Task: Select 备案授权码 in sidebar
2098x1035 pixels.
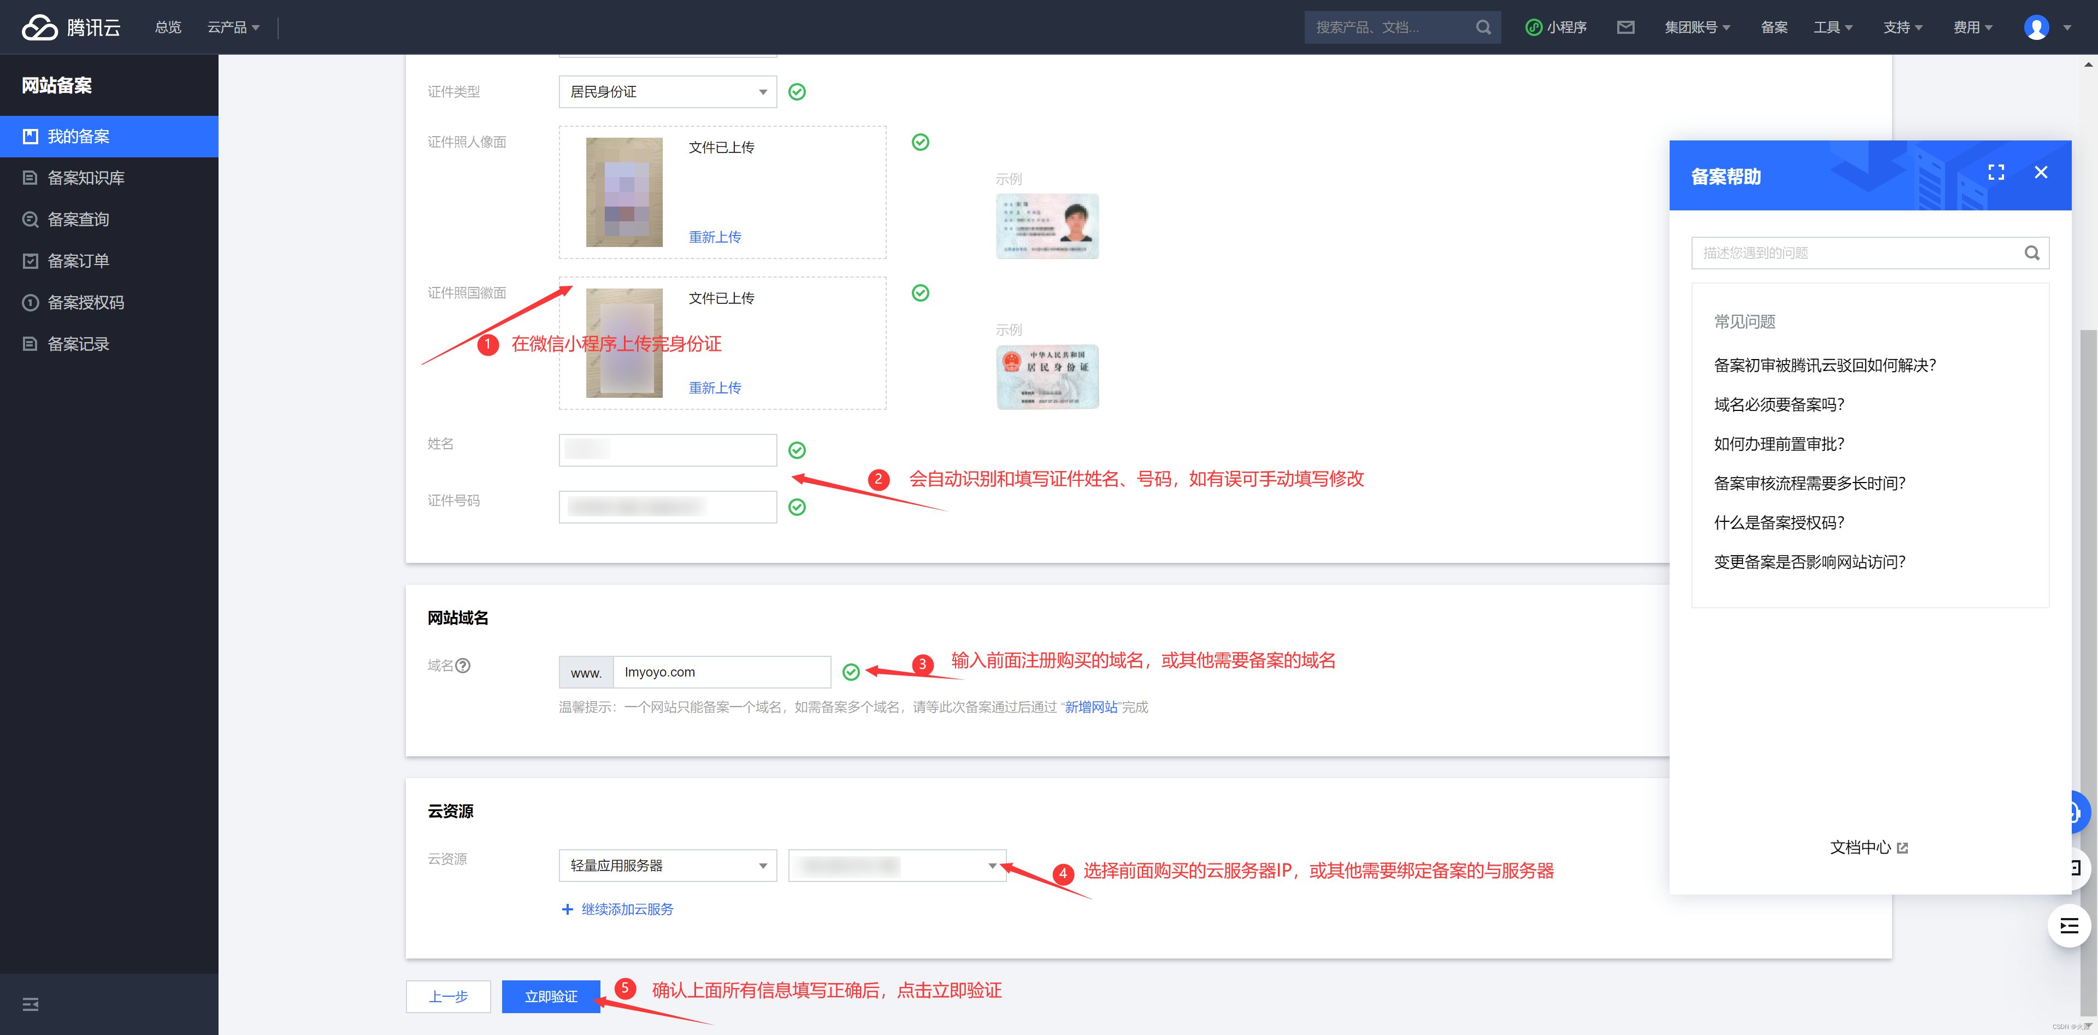Action: pyautogui.click(x=109, y=302)
